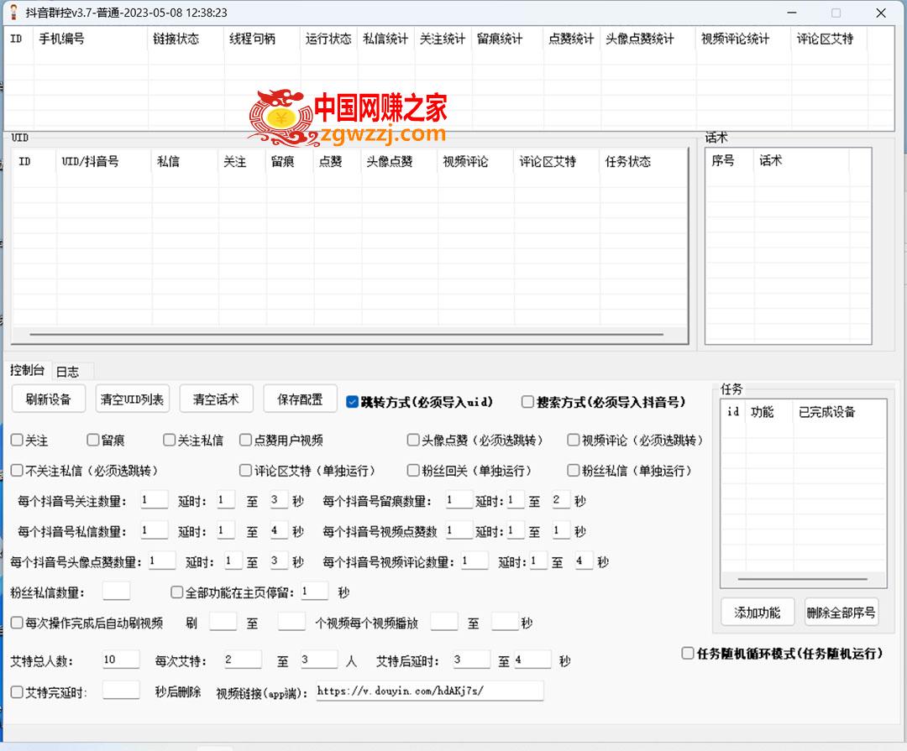Click the 艾特总人数 input field
The width and height of the screenshot is (907, 751).
click(x=120, y=660)
